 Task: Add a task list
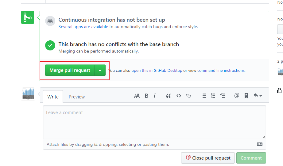click(222, 95)
